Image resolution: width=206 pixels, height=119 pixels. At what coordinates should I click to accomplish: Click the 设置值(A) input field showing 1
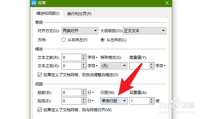139,101
